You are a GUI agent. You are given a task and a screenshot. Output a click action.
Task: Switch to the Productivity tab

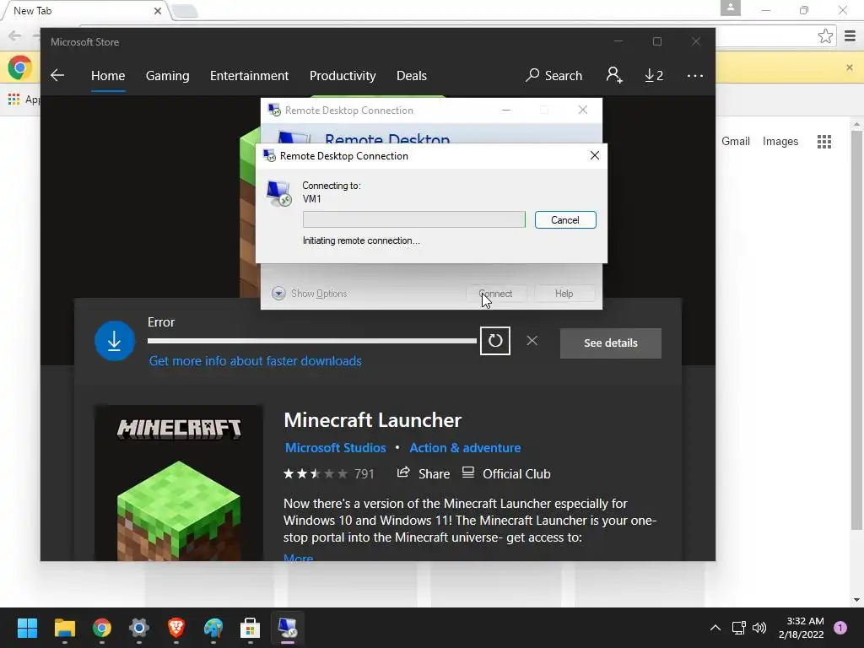[x=343, y=75]
